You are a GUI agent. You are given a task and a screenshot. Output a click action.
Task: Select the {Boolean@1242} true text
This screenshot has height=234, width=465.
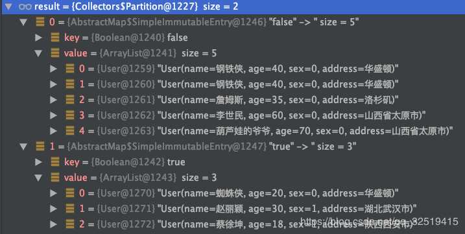coord(138,161)
